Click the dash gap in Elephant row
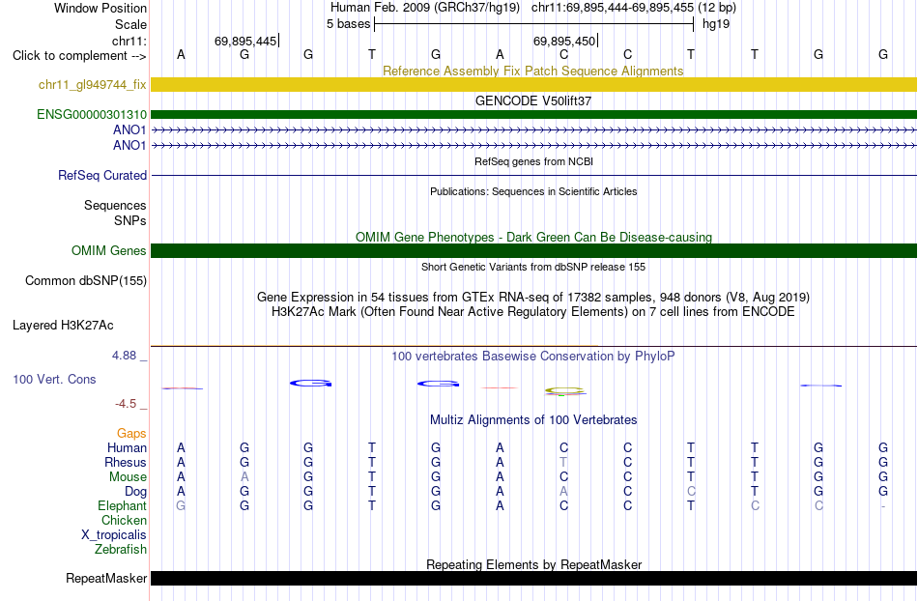918x601 pixels. [883, 506]
